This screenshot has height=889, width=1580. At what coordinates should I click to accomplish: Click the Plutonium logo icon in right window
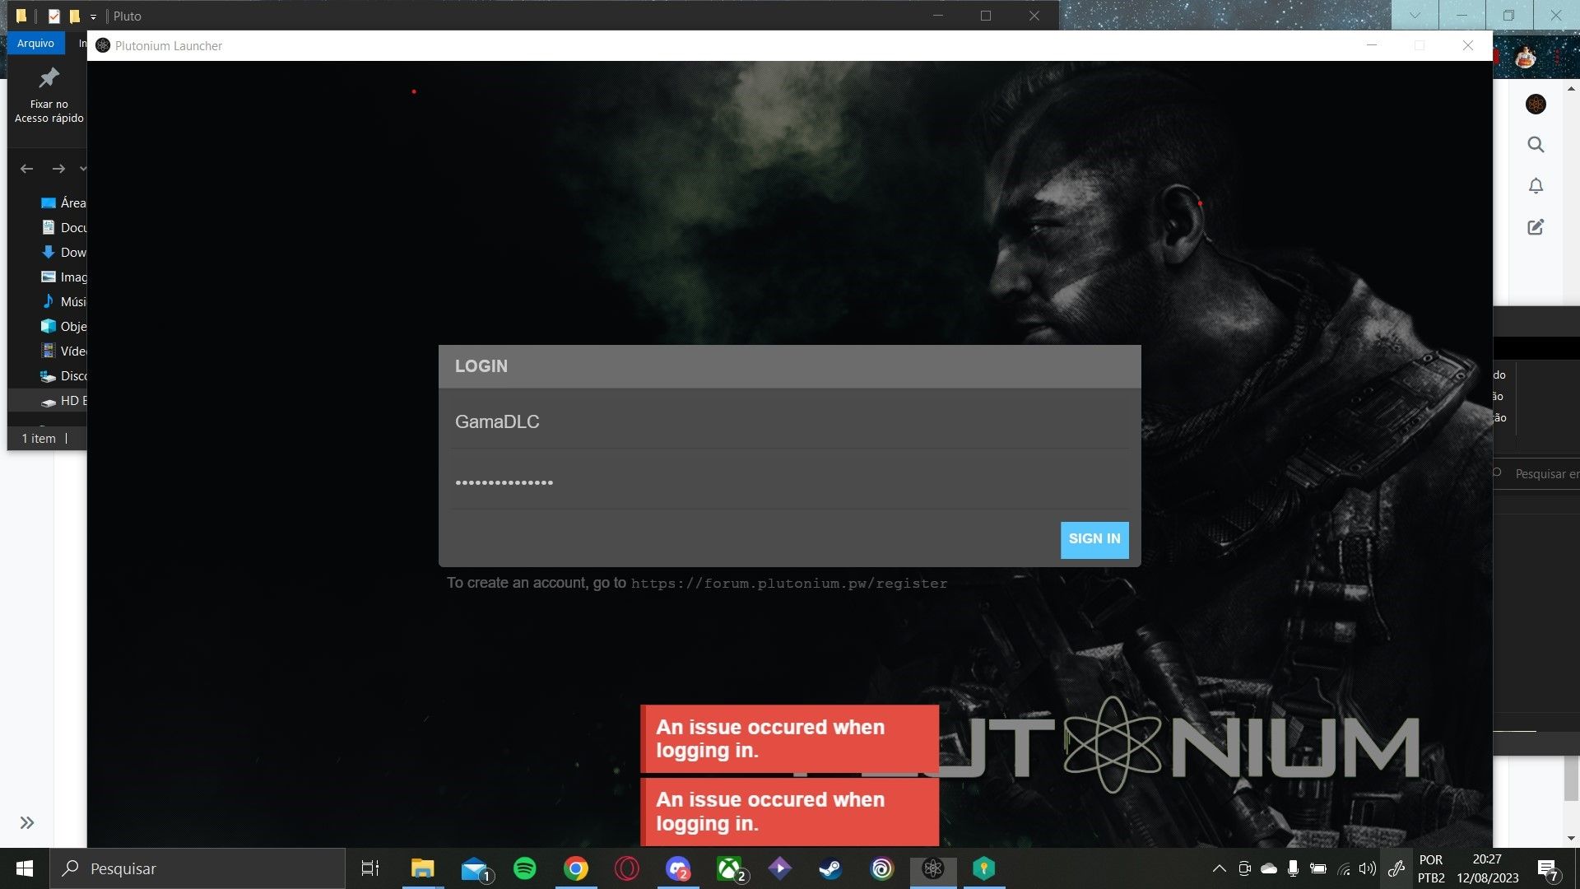click(x=1536, y=104)
